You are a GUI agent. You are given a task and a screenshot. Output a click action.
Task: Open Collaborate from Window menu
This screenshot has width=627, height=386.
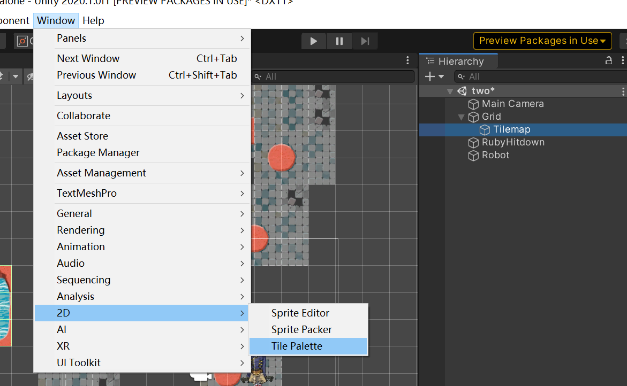(142, 116)
